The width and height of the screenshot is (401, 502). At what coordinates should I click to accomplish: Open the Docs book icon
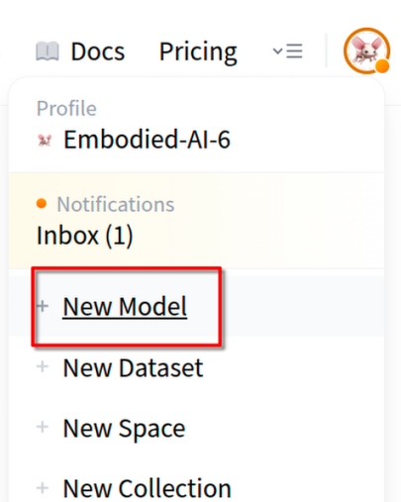48,51
